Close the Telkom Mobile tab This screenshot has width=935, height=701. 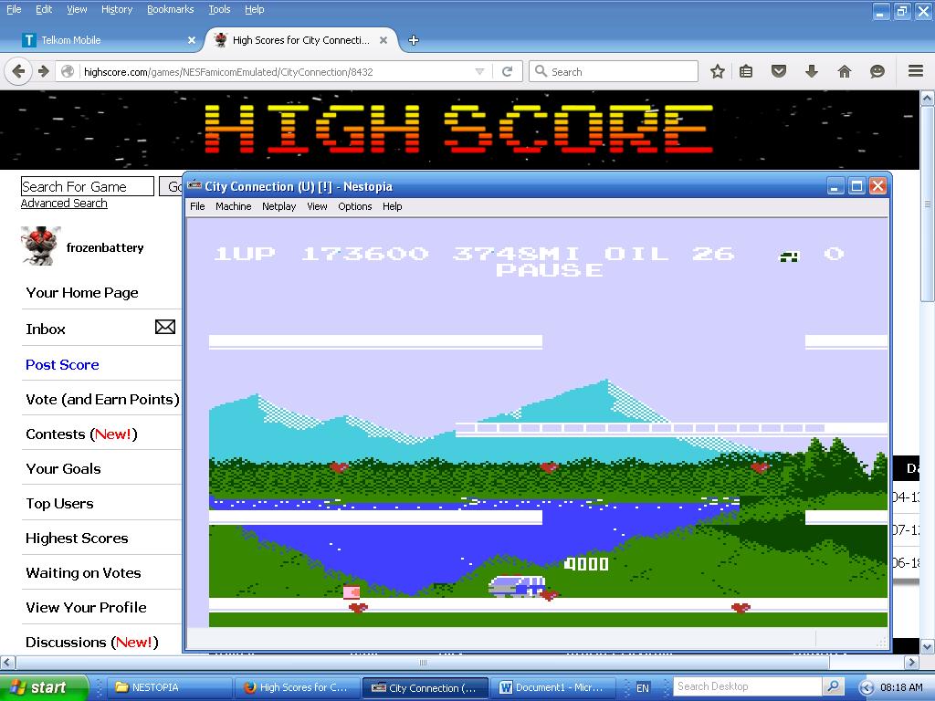click(x=192, y=40)
